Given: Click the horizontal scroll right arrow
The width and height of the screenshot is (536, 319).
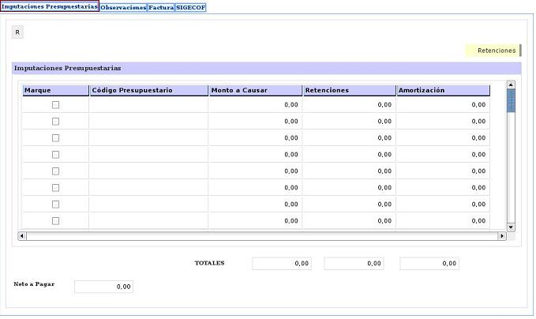Looking at the screenshot, I should tap(502, 236).
